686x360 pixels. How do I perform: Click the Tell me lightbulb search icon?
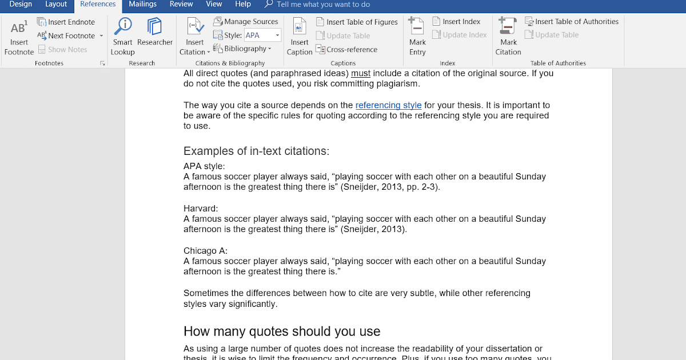point(269,4)
